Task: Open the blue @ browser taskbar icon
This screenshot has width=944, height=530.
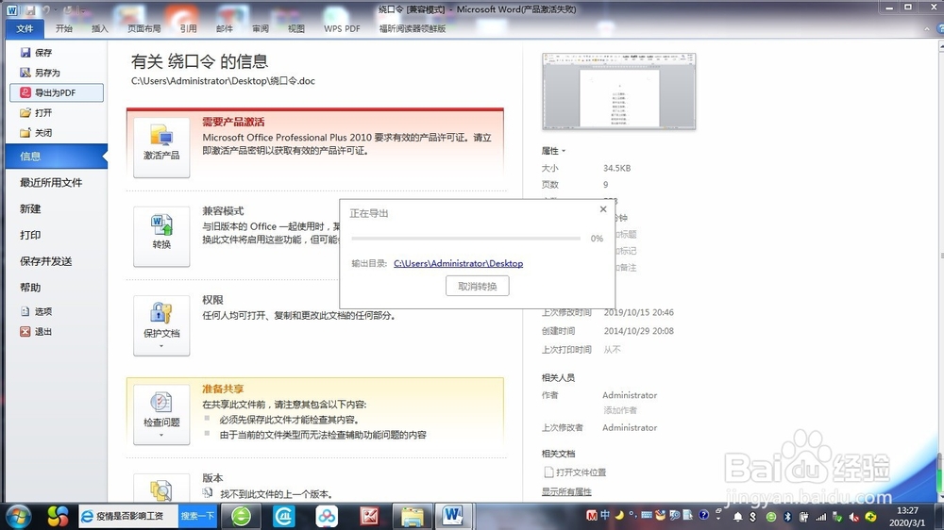Action: point(283,516)
